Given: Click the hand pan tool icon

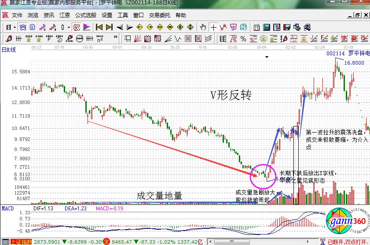Looking at the screenshot, I should (203, 27).
